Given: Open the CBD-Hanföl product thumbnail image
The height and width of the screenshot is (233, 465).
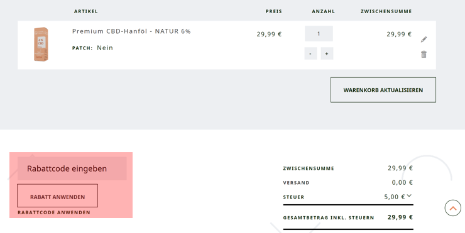Looking at the screenshot, I should pos(41,44).
